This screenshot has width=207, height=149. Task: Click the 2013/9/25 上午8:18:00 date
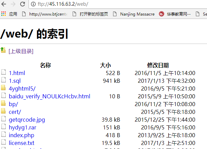pos(167,135)
